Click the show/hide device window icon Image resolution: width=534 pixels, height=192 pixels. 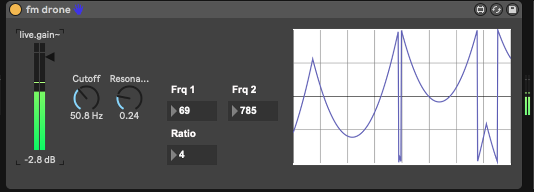[x=480, y=9]
